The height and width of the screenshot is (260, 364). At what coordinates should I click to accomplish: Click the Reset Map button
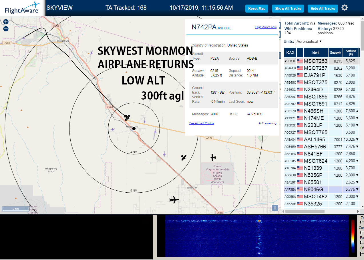click(257, 9)
